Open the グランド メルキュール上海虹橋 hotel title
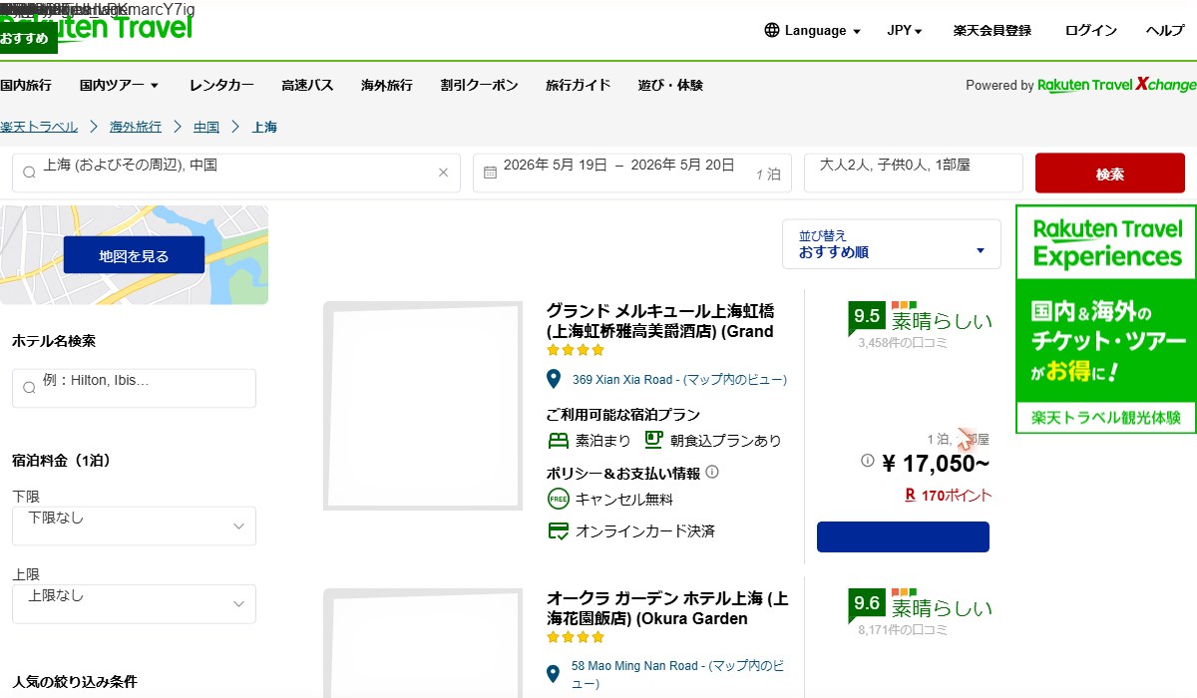This screenshot has height=698, width=1197. (x=660, y=321)
